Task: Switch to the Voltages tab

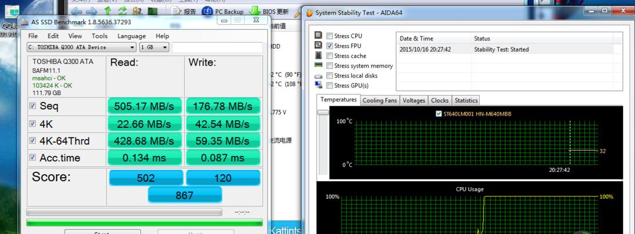Action: click(x=414, y=100)
